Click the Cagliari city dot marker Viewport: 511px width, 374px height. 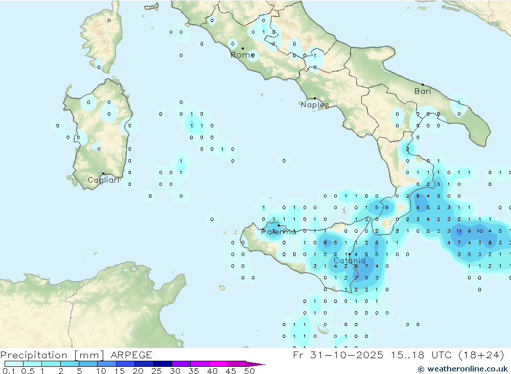point(103,173)
